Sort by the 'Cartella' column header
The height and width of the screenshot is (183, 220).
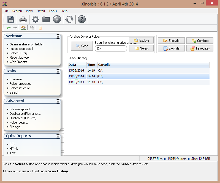pos(153,65)
